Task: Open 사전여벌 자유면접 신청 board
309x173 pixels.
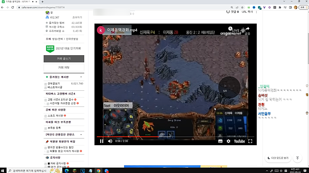Action: tap(63, 103)
